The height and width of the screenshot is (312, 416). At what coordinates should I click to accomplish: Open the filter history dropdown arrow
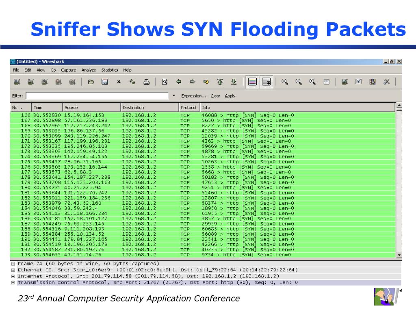click(174, 95)
